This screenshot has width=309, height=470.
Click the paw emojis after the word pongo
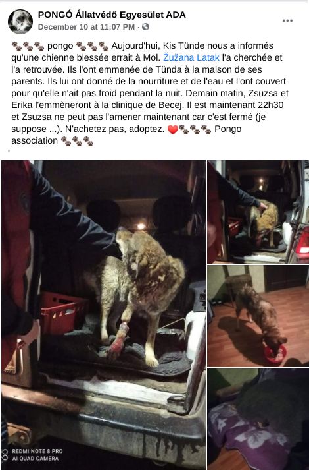pos(92,46)
